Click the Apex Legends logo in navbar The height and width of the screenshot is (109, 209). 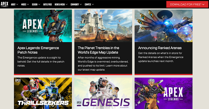point(4,4)
